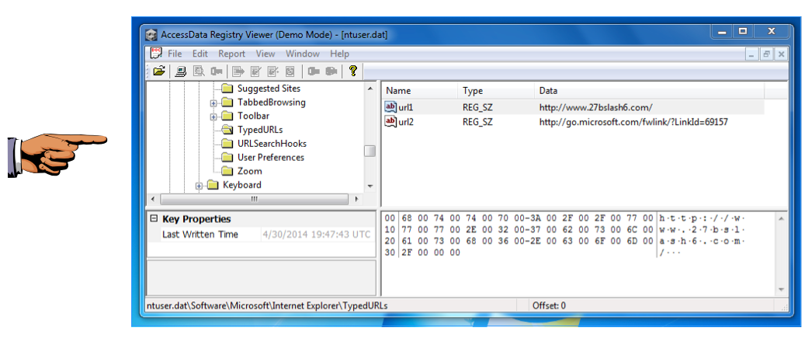The height and width of the screenshot is (338, 812).
Task: Click the go.microsoft.com fwlink data cell
Action: tap(634, 121)
